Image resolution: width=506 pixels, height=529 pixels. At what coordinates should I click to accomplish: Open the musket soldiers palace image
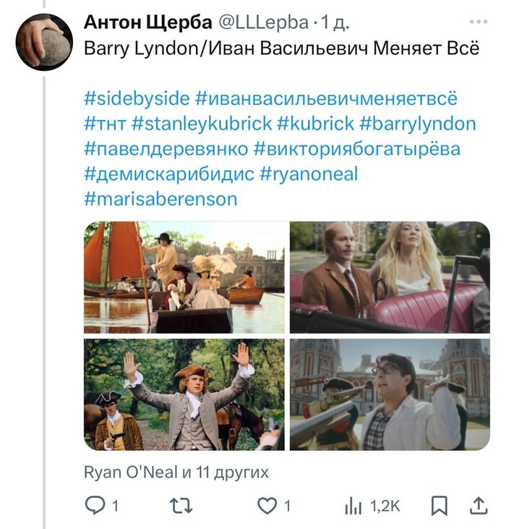[x=390, y=394]
